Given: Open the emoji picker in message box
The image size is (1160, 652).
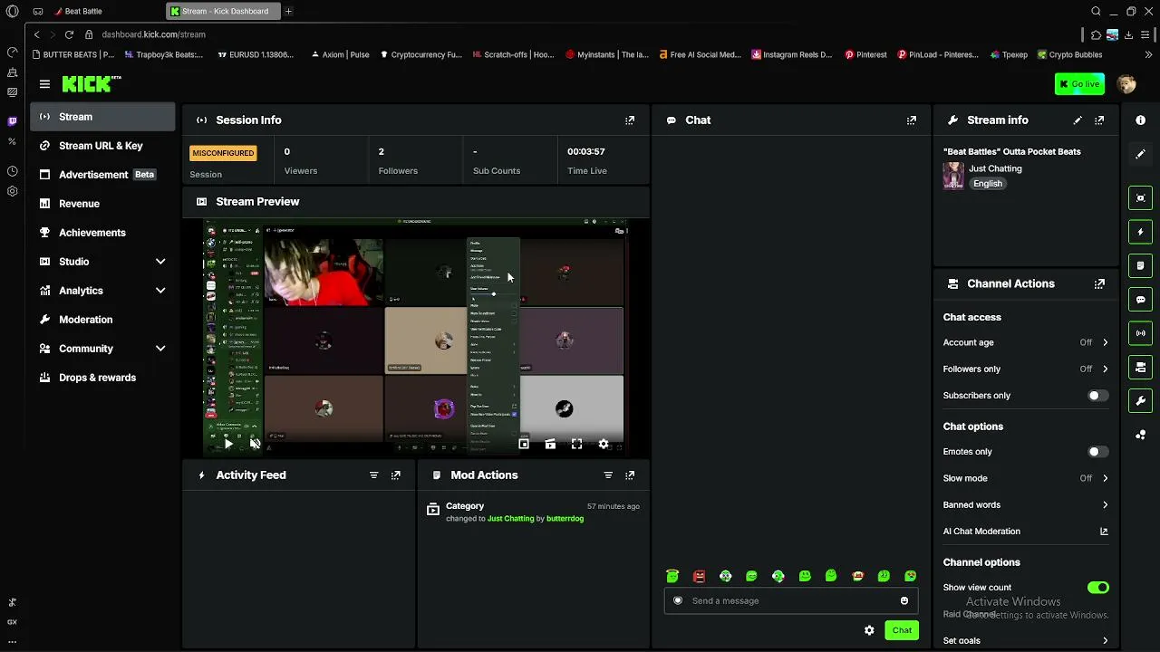Looking at the screenshot, I should point(904,601).
